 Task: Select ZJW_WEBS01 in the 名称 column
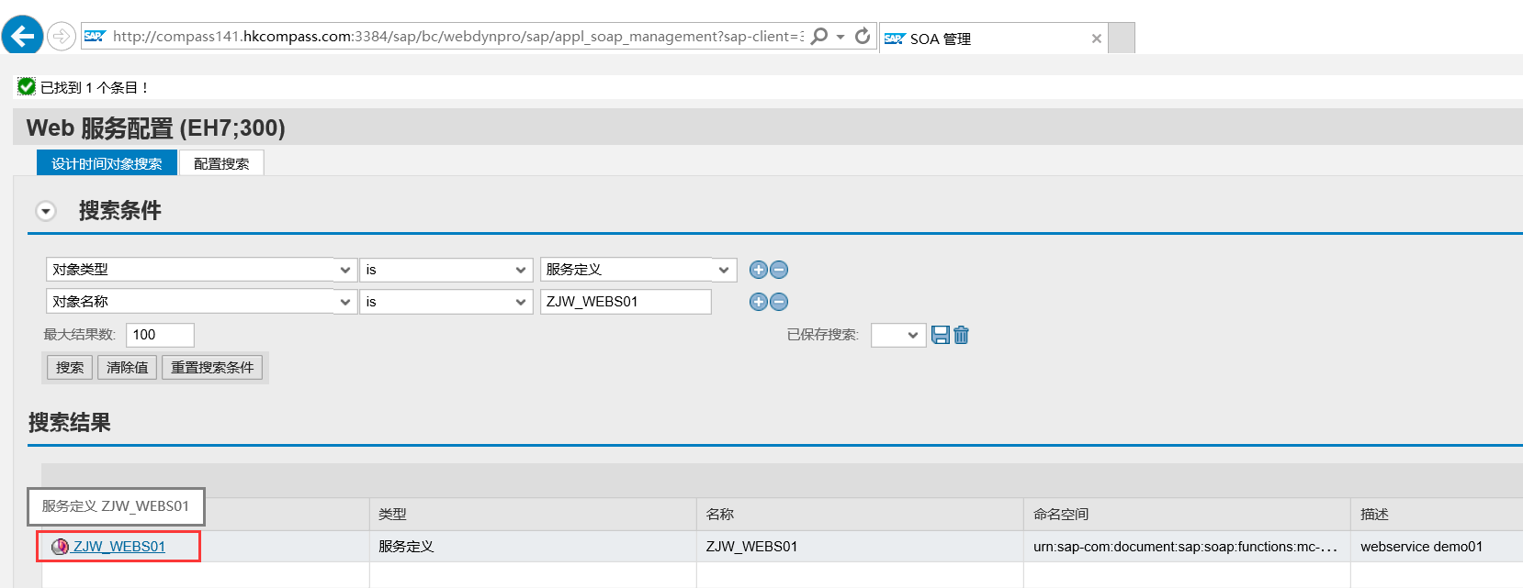(x=860, y=547)
